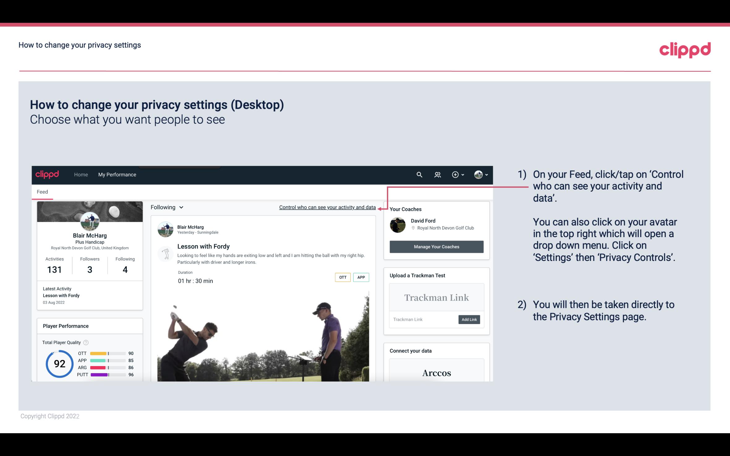Click the Trackman Link input field
730x456 pixels.
(x=423, y=319)
